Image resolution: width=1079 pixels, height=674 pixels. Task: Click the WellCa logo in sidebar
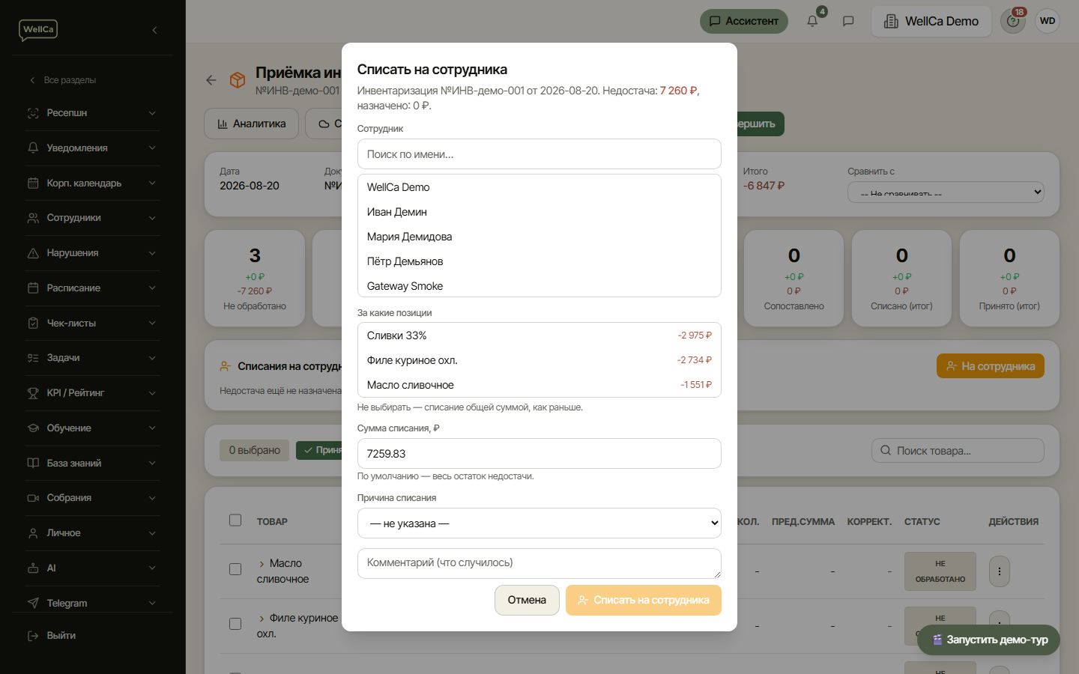(38, 30)
